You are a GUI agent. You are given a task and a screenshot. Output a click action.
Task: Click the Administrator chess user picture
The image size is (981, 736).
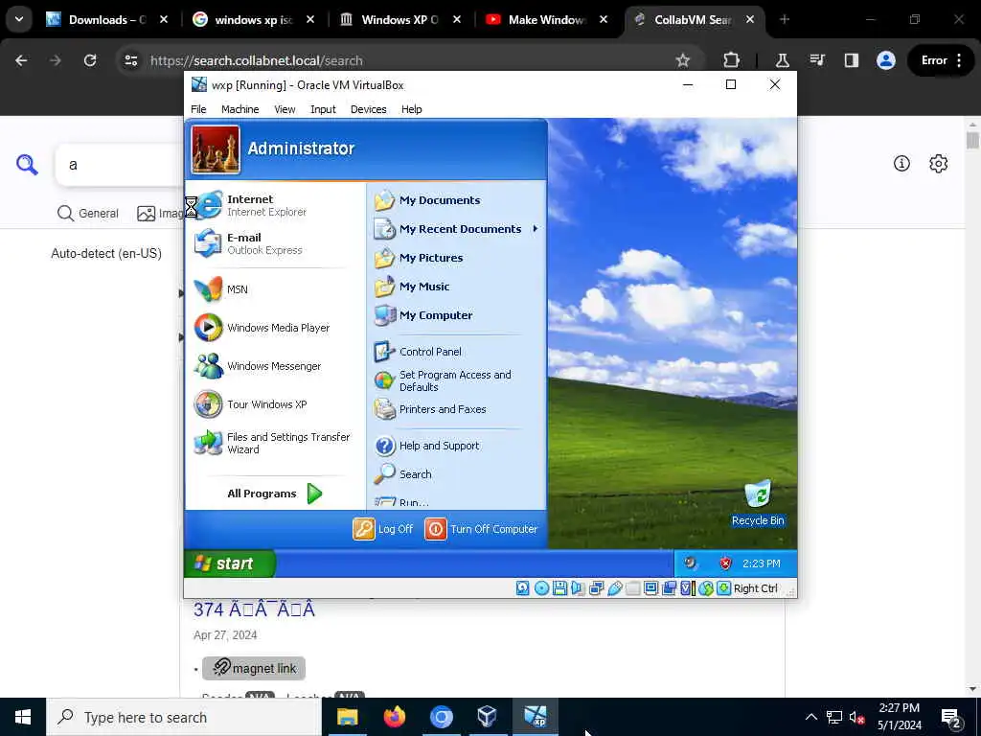[216, 149]
